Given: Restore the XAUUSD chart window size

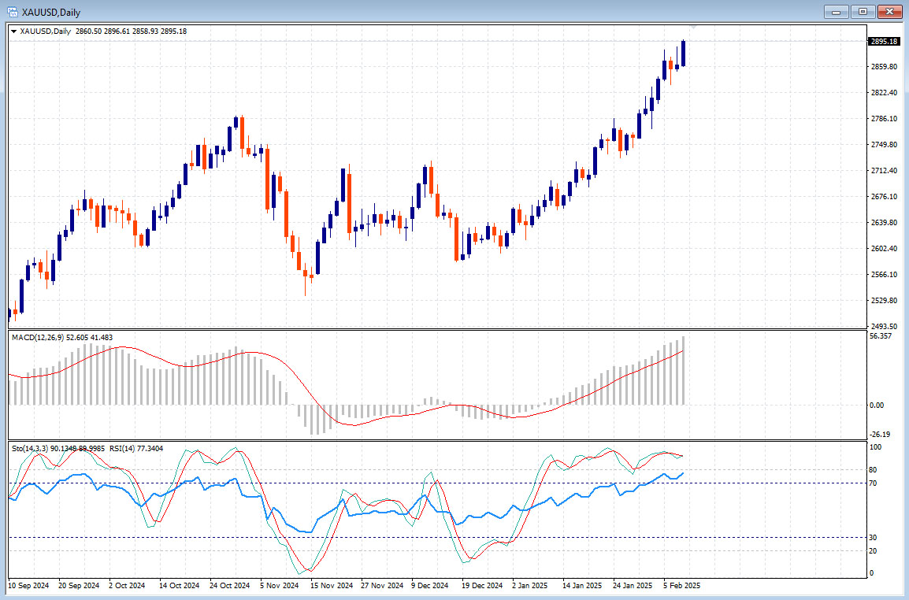Looking at the screenshot, I should (862, 12).
